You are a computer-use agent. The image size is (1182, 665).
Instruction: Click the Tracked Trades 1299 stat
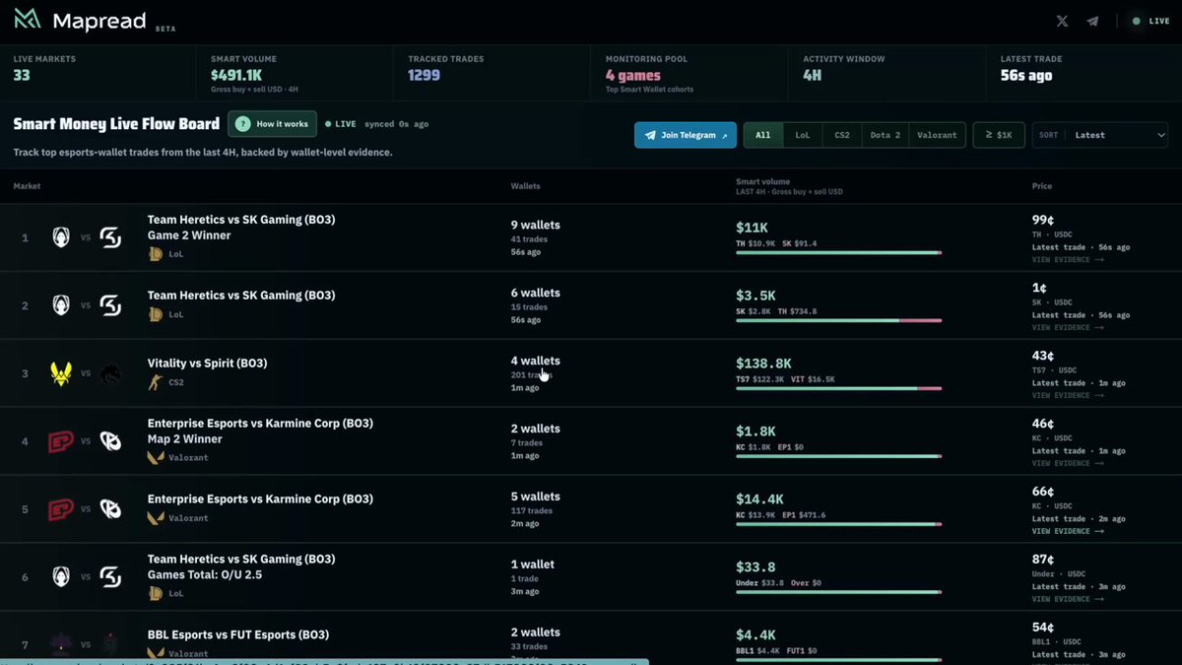click(x=423, y=75)
